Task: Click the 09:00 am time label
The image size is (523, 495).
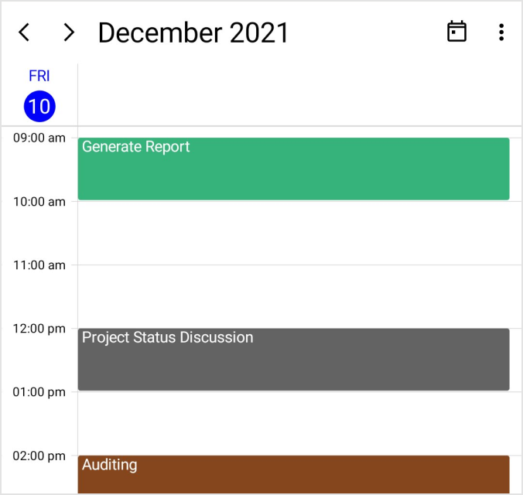Action: [x=39, y=138]
